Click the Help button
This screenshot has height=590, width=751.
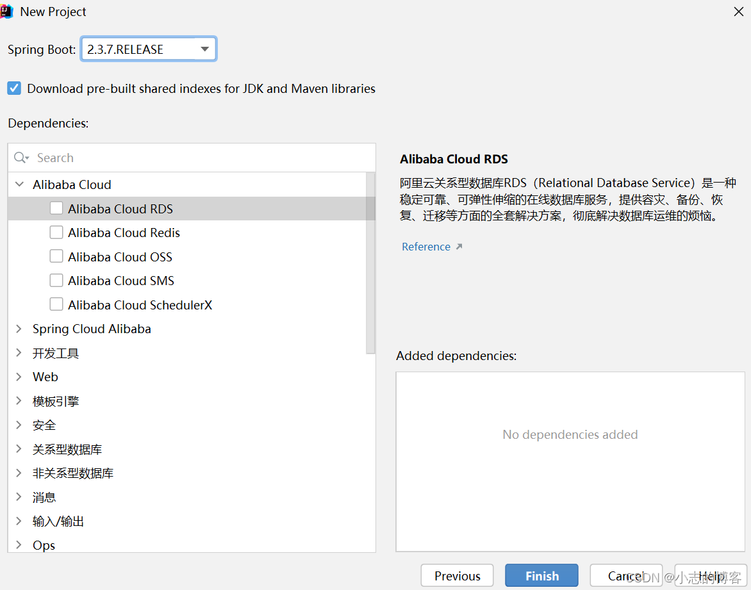coord(711,576)
